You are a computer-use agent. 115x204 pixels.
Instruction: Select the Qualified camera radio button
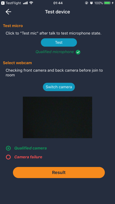[x=8, y=148]
